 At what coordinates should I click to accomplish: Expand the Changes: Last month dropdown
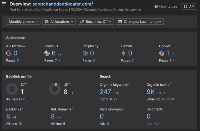140,21
